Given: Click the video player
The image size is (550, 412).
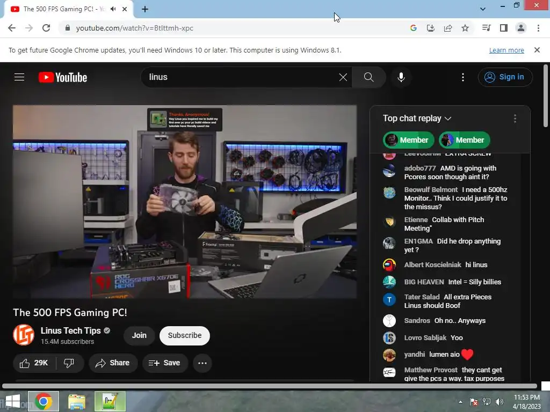Looking at the screenshot, I should tap(185, 202).
